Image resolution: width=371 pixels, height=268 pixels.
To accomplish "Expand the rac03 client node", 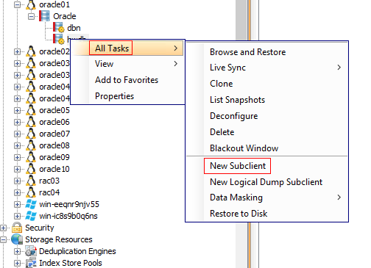I will tap(17, 181).
